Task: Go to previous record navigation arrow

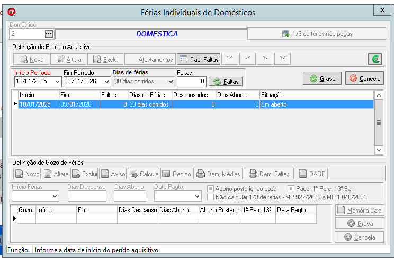Action: pyautogui.click(x=247, y=59)
